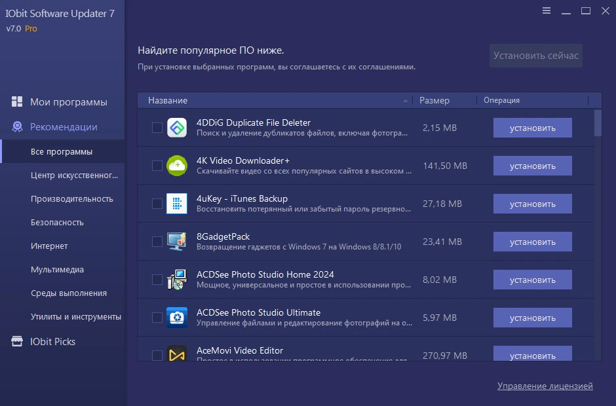616x406 pixels.
Task: Click the ACDSee Photo Studio Ultimate camera icon
Action: [x=177, y=317]
